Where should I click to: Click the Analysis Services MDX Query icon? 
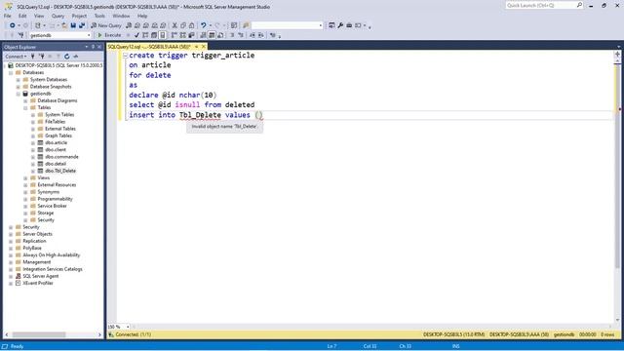137,25
